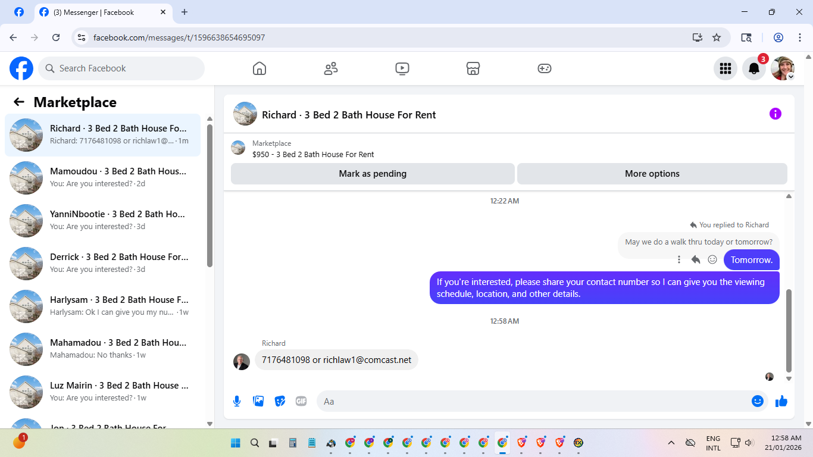Close the Messenger tab
The image size is (813, 457).
coord(162,12)
